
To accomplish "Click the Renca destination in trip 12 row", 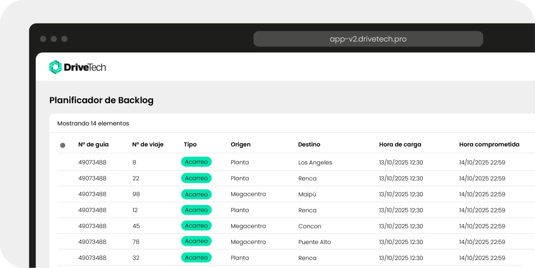I will click(308, 210).
